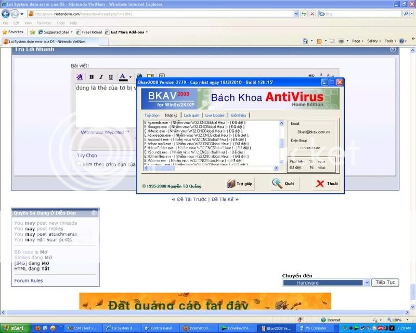Click the Add to Favorites Bar star icon
Viewport: 416px width, 333px height.
point(32,32)
